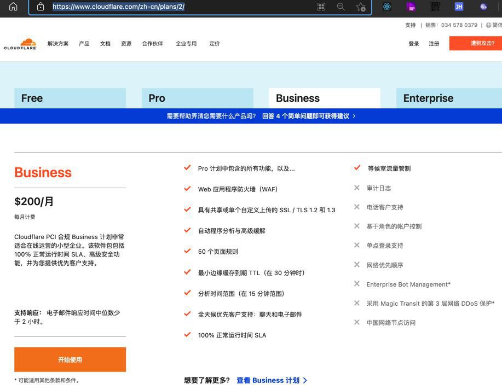Image resolution: width=502 pixels, height=390 pixels.
Task: Open 资源 menu
Action: [x=126, y=44]
